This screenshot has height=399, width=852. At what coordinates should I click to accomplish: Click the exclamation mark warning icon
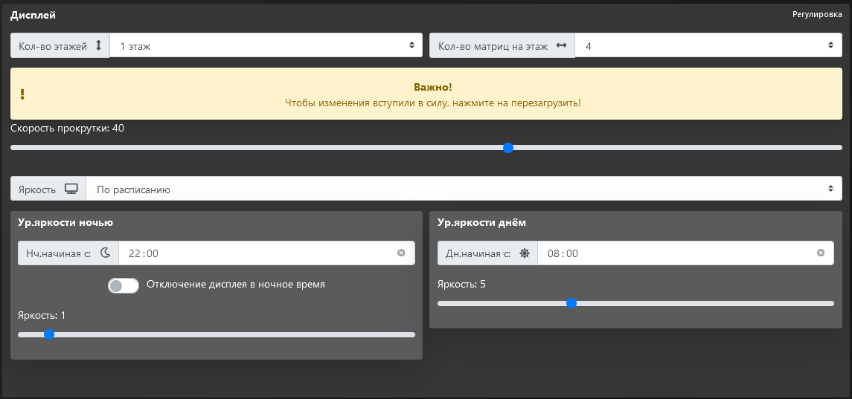pos(22,94)
